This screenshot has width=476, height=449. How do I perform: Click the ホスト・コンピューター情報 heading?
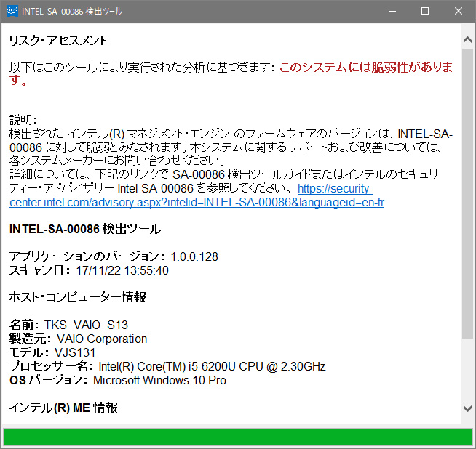(78, 297)
